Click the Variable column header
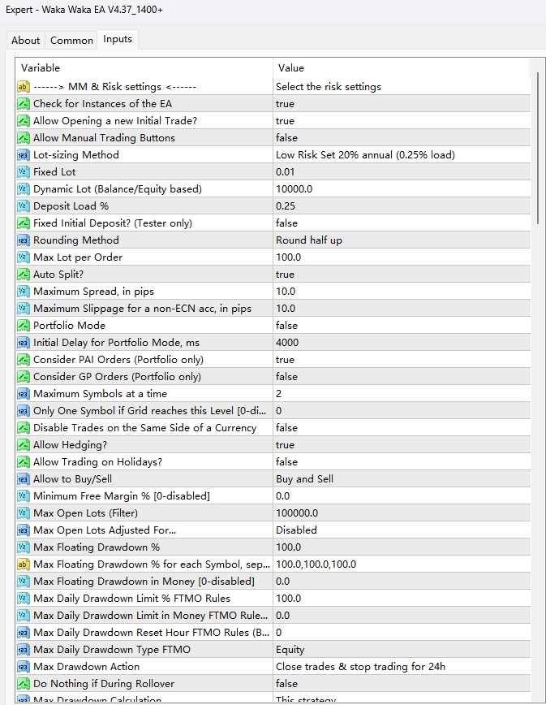This screenshot has width=546, height=705. [x=144, y=68]
